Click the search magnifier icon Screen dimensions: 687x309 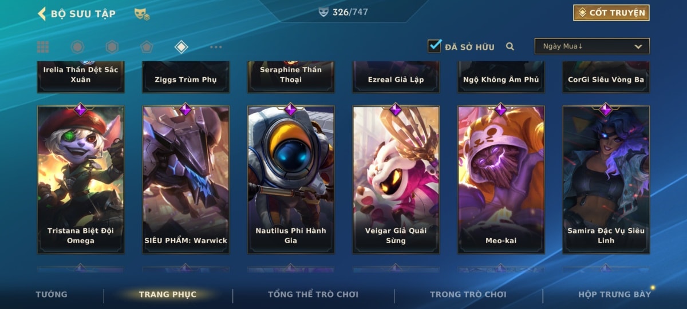[x=510, y=47]
